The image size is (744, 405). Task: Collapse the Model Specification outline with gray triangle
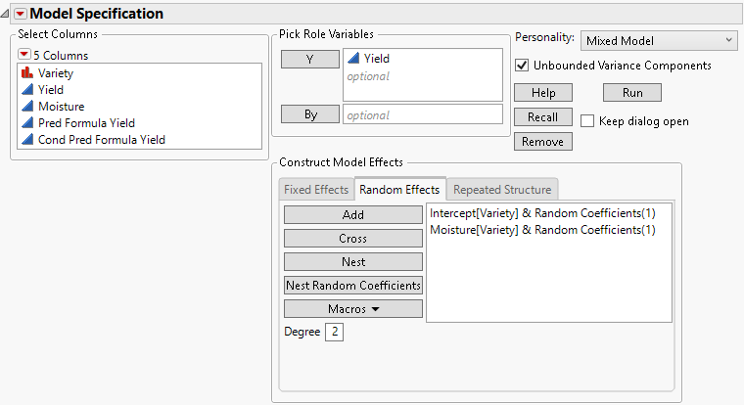pyautogui.click(x=7, y=14)
